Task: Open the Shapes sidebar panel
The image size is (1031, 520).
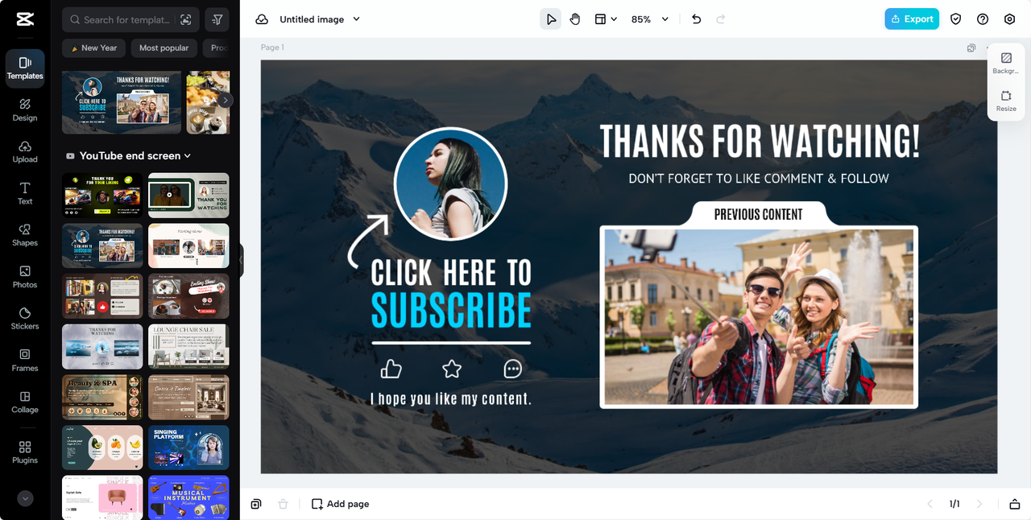Action: point(25,235)
